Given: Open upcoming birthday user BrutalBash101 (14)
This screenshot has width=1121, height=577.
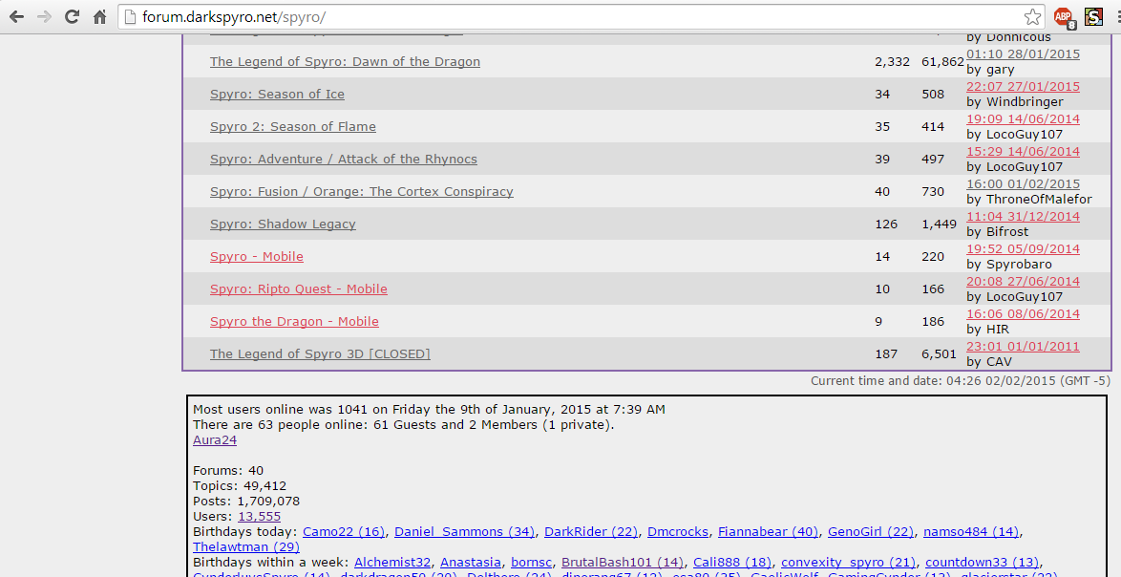Looking at the screenshot, I should (622, 563).
